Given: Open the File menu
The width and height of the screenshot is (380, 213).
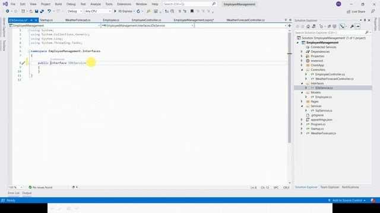Looking at the screenshot, I should [13, 4].
